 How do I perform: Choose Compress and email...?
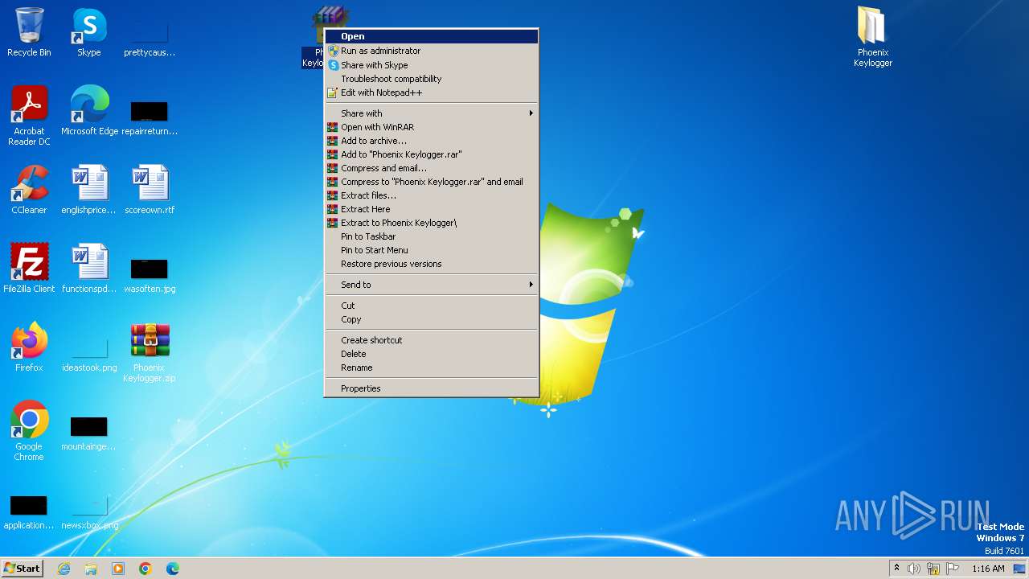tap(431, 168)
